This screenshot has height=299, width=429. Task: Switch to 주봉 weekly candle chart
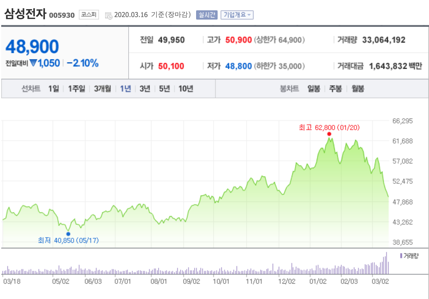click(335, 89)
